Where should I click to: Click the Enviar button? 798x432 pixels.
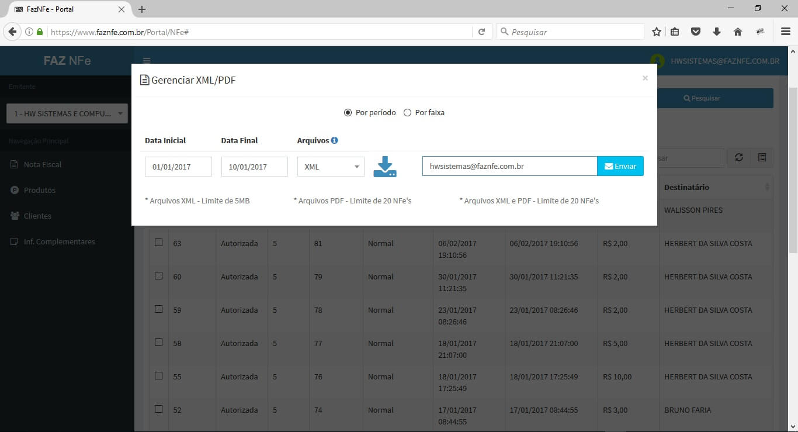(x=620, y=166)
